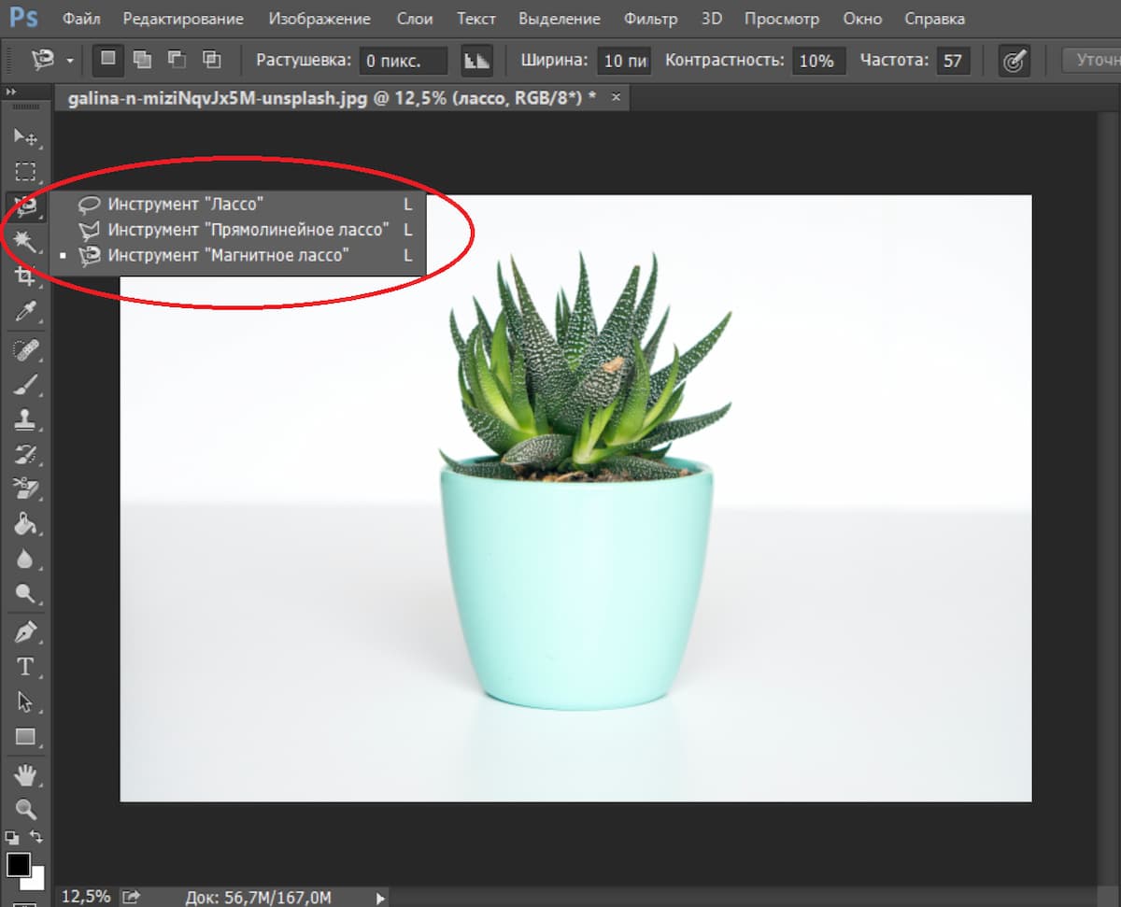Click the black foreground color swatch
1121x907 pixels.
click(x=18, y=864)
